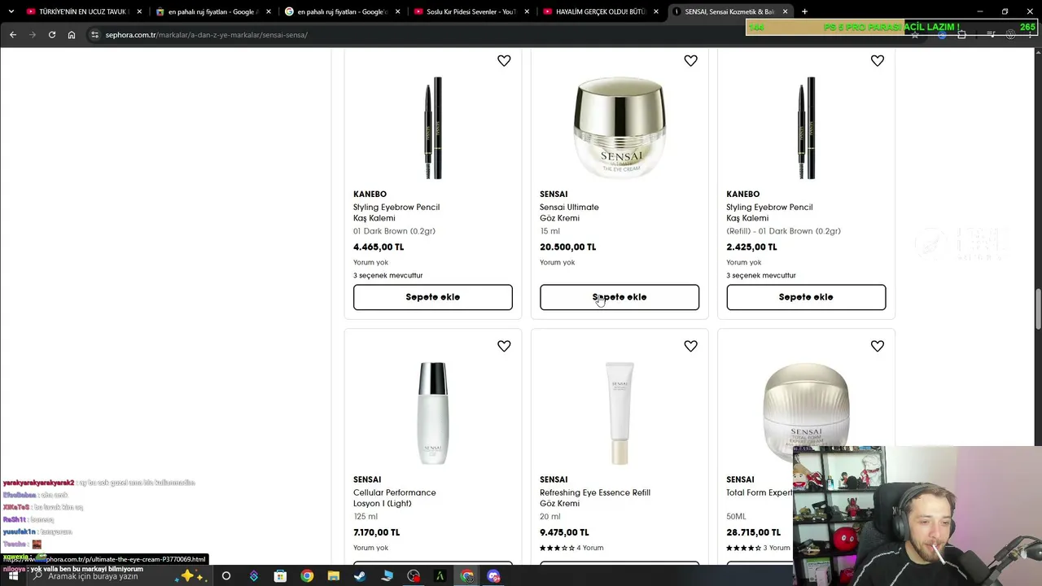Click the 20.500,00 TL price text
Screen dimensions: 1042x586
pos(567,247)
